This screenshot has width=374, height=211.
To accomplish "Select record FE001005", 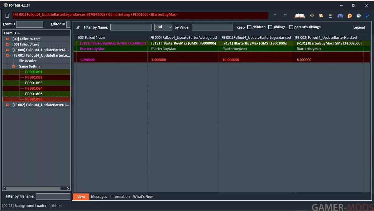I will [x=34, y=94].
